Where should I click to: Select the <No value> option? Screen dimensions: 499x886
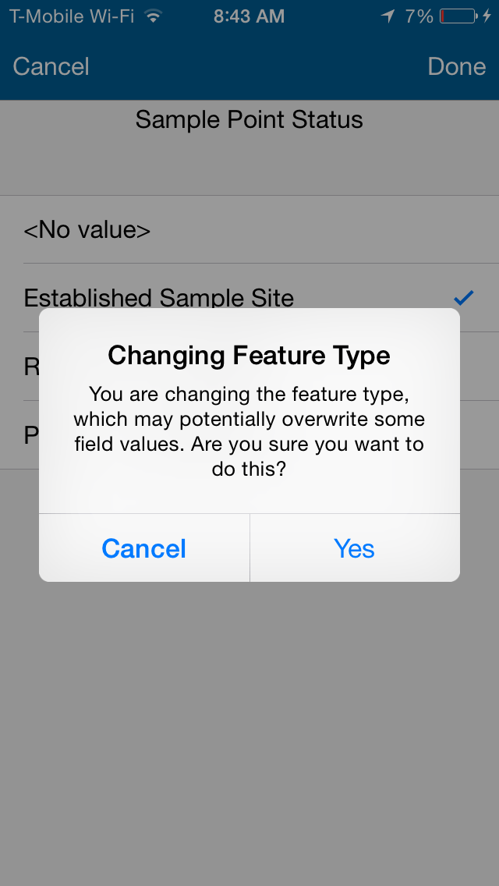click(87, 230)
